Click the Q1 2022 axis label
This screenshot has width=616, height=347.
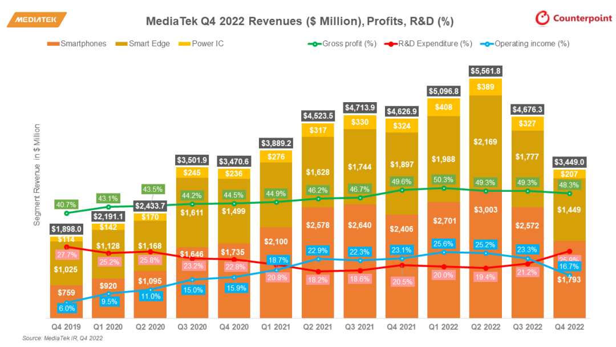click(444, 327)
